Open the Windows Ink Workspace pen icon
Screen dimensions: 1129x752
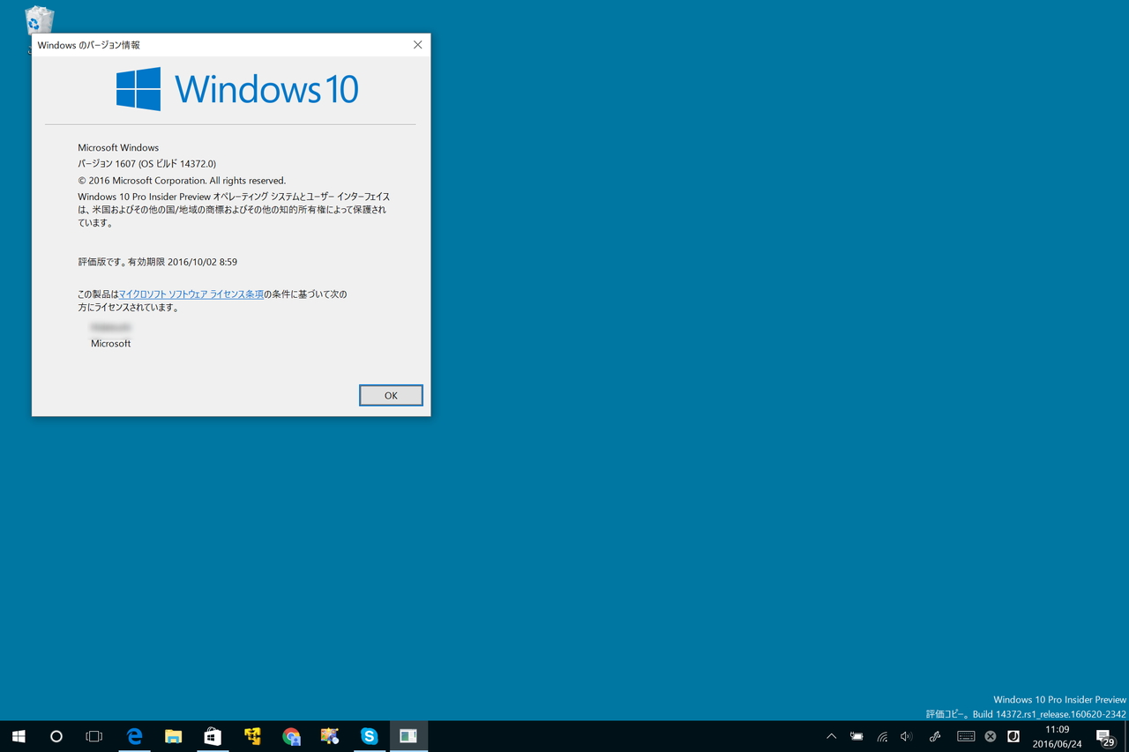935,736
